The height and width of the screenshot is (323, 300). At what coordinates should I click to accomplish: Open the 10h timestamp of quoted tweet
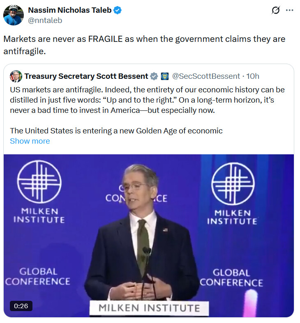point(253,76)
